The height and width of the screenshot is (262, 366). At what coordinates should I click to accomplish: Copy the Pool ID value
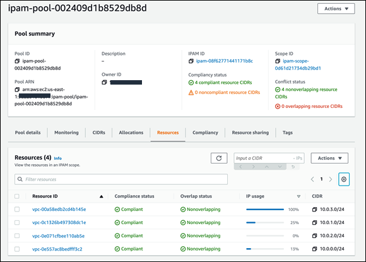17,61
